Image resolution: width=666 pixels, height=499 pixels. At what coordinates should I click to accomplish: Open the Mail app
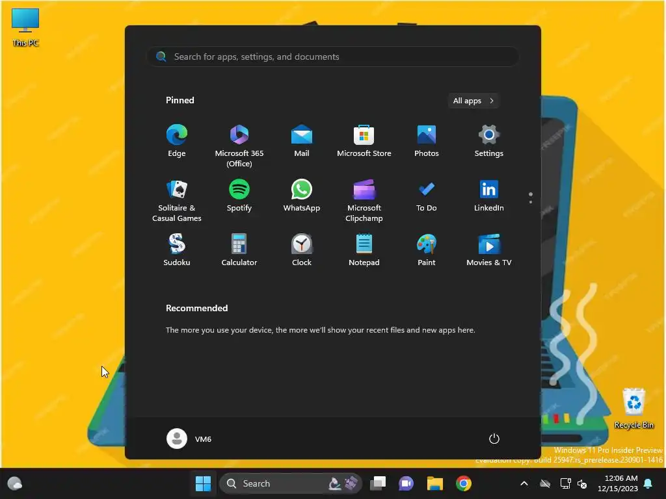[302, 141]
